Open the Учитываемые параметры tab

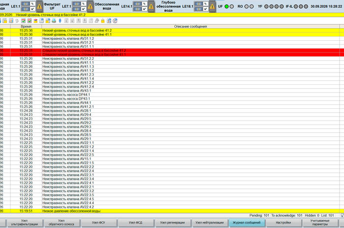pos(320,223)
